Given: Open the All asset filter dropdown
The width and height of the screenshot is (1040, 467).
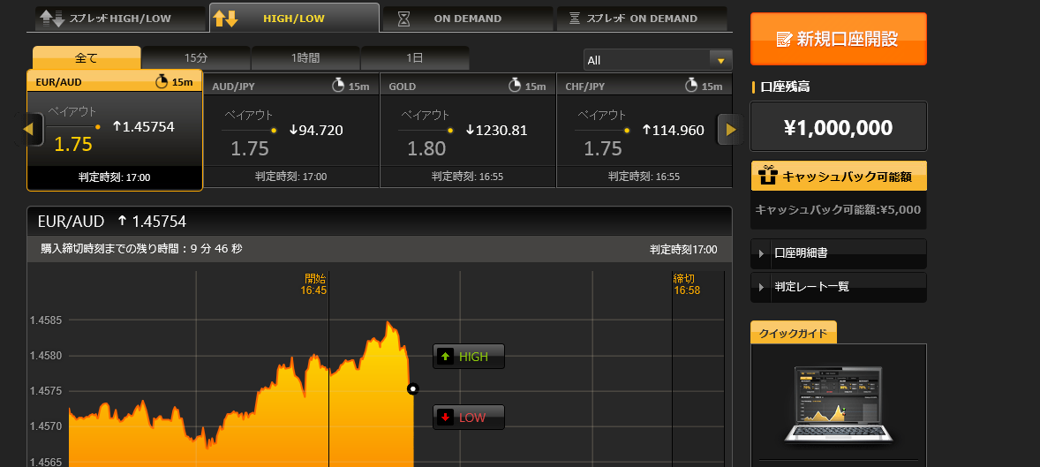Looking at the screenshot, I should 658,60.
